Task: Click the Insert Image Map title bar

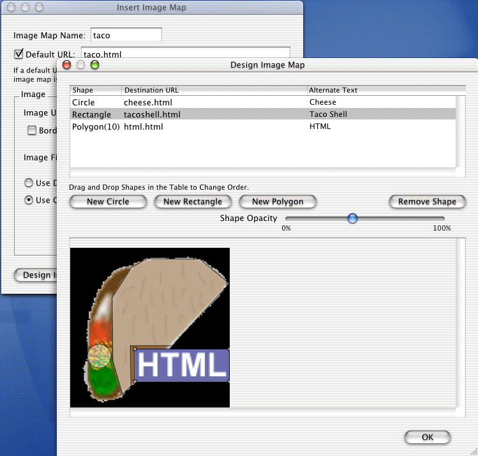Action: [x=152, y=7]
